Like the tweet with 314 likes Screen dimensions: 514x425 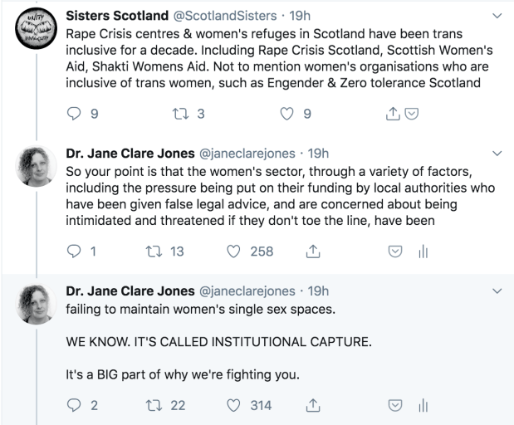(x=234, y=406)
